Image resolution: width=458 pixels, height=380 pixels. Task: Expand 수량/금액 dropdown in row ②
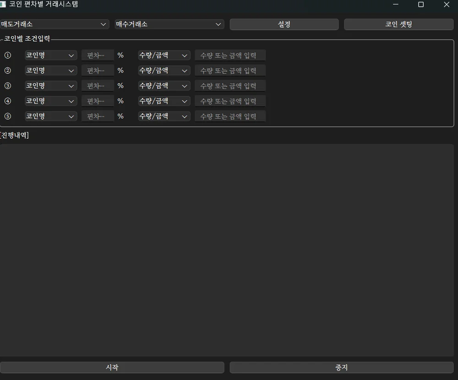pyautogui.click(x=164, y=71)
